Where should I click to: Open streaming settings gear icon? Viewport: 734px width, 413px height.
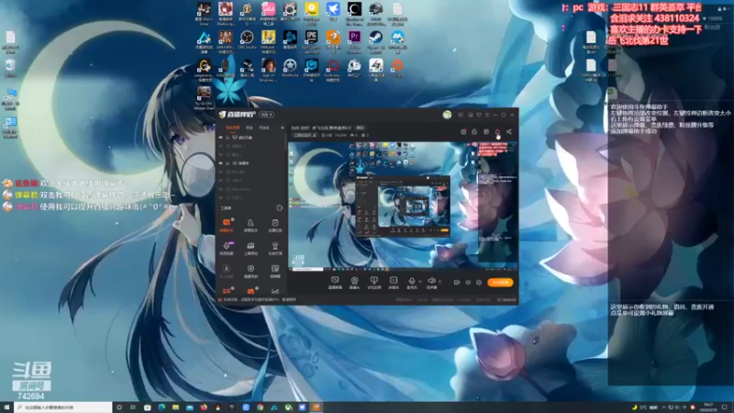(479, 283)
